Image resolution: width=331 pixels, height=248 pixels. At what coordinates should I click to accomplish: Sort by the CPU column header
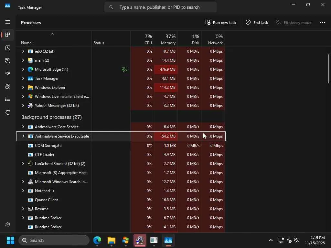tap(142, 39)
